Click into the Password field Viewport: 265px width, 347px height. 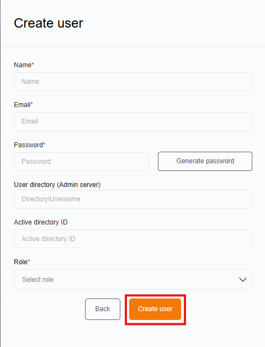coord(81,162)
